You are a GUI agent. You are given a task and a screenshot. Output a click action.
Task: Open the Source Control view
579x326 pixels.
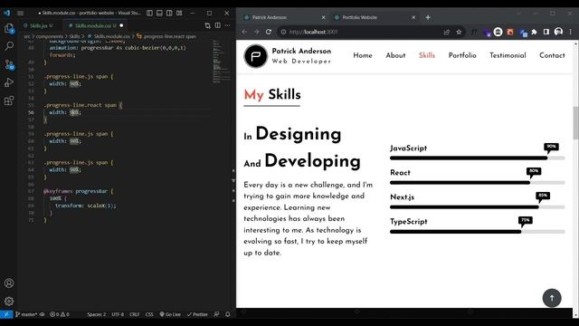tap(9, 64)
